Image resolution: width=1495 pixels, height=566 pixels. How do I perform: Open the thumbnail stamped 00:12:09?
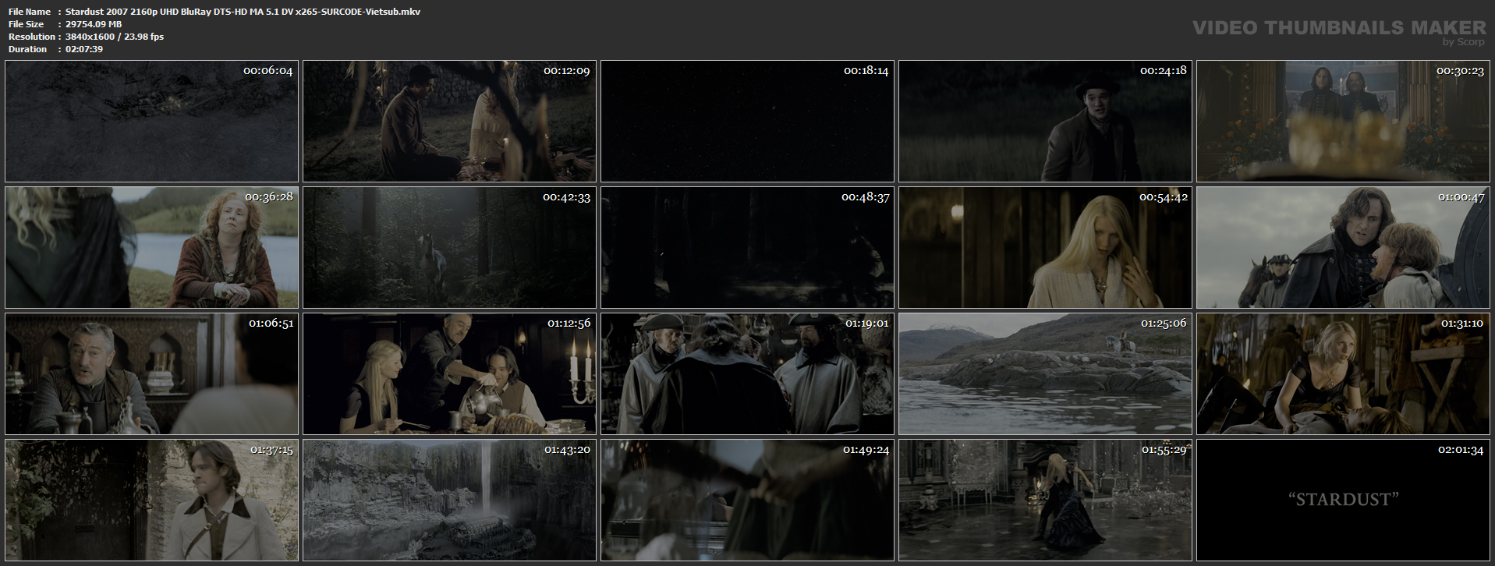coord(450,122)
